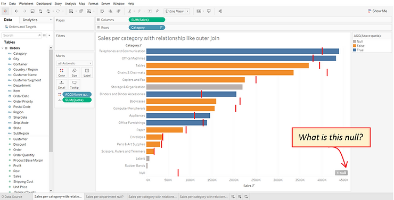Switch to Sales per department null tab

(104, 196)
